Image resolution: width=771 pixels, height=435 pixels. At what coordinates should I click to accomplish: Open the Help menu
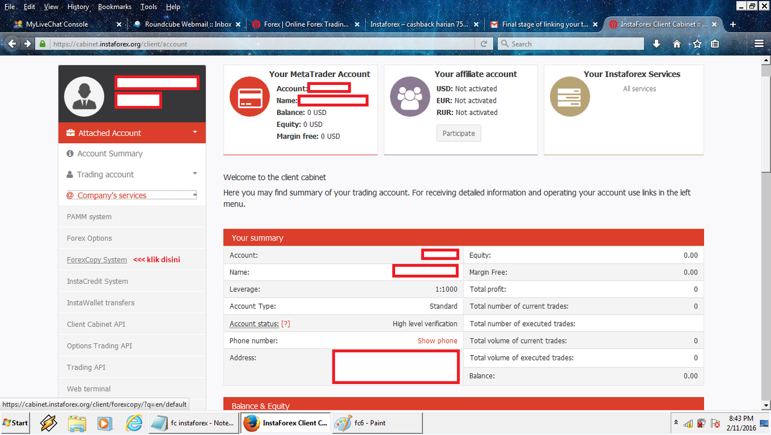173,7
